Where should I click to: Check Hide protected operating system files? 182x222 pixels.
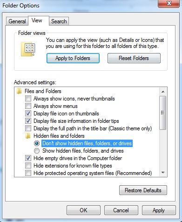pyautogui.click(x=28, y=173)
